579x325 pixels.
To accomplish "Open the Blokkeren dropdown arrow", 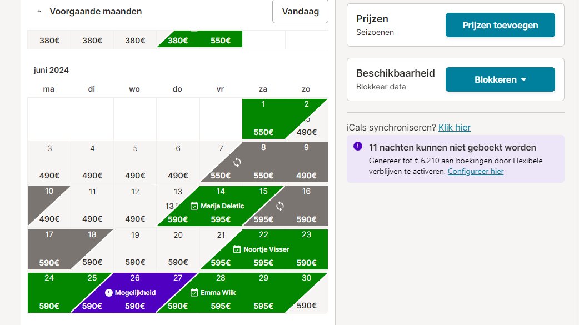I will click(523, 79).
